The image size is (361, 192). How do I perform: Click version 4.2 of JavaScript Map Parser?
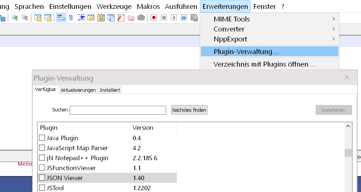pos(137,148)
